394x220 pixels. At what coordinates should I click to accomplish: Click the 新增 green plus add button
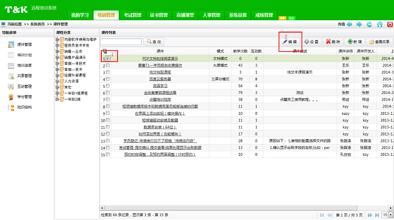point(355,42)
